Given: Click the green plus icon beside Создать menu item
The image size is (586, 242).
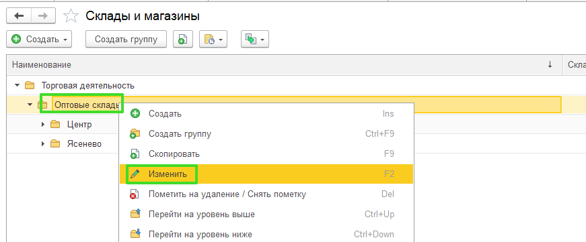Looking at the screenshot, I should 135,114.
